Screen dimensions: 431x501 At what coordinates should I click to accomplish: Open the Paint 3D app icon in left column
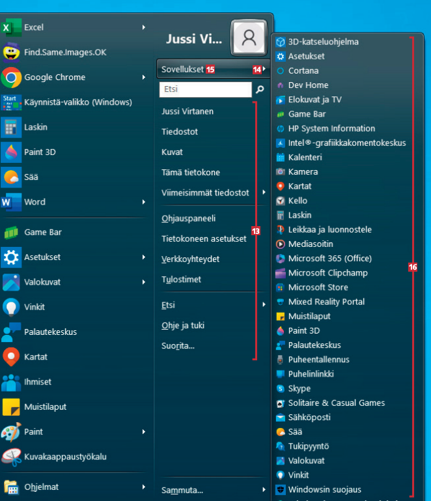(x=11, y=152)
